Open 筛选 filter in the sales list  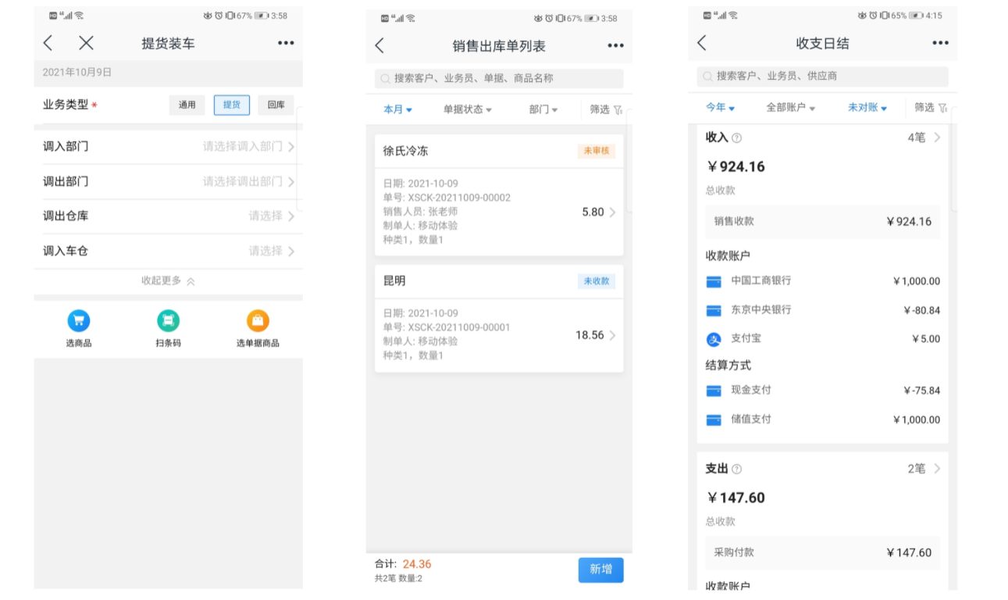click(606, 109)
